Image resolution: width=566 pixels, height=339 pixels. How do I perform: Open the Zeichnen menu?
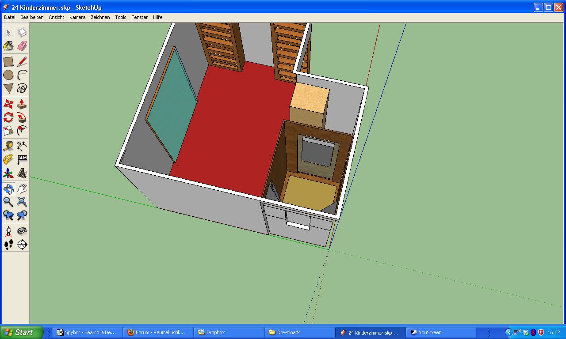pos(100,17)
